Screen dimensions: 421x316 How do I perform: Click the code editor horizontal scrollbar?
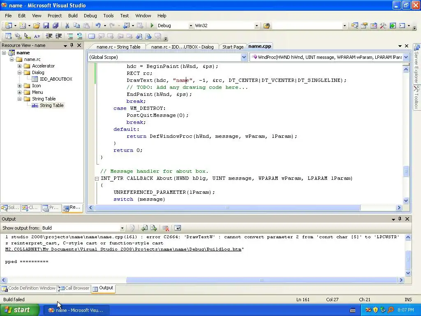click(x=228, y=208)
